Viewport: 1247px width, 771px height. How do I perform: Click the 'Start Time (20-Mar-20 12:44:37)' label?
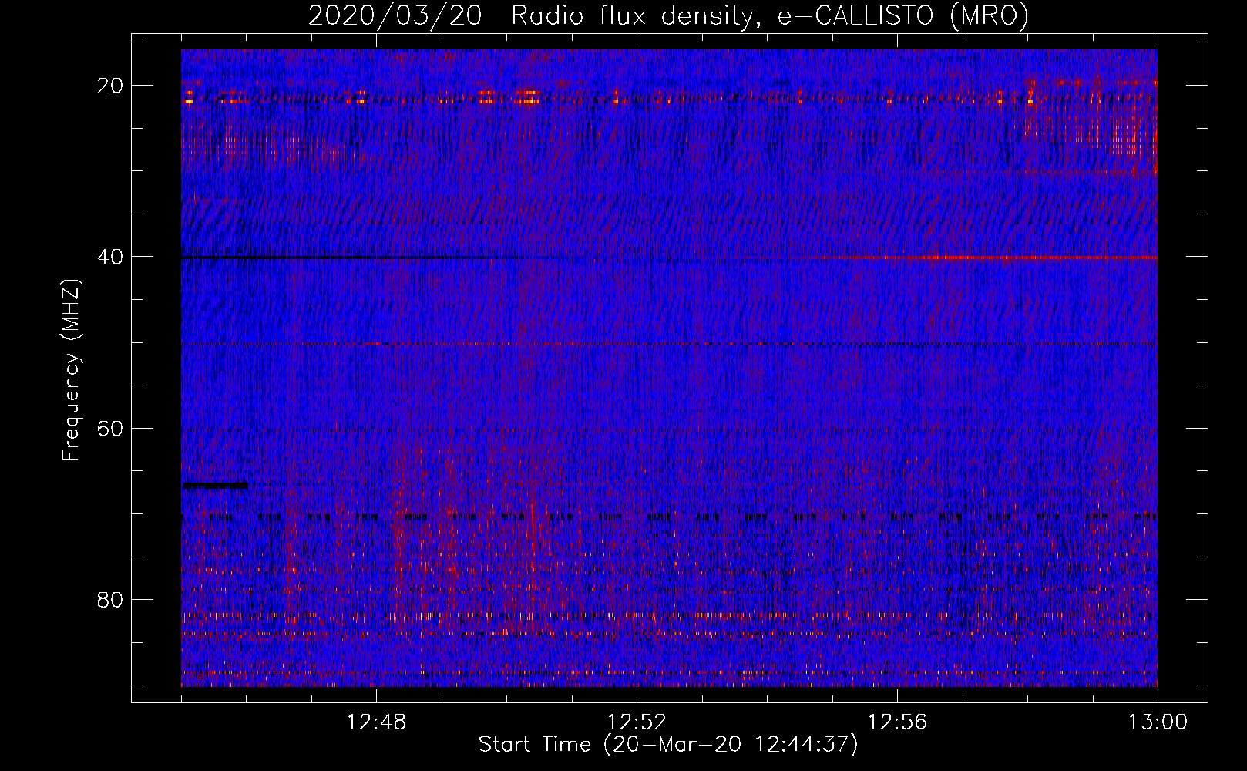[x=668, y=745]
